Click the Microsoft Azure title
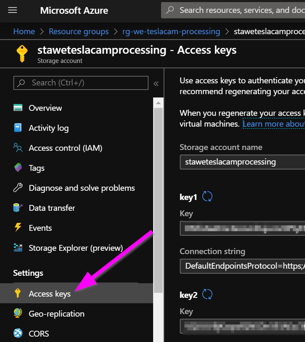Image resolution: width=305 pixels, height=342 pixels. tap(74, 10)
